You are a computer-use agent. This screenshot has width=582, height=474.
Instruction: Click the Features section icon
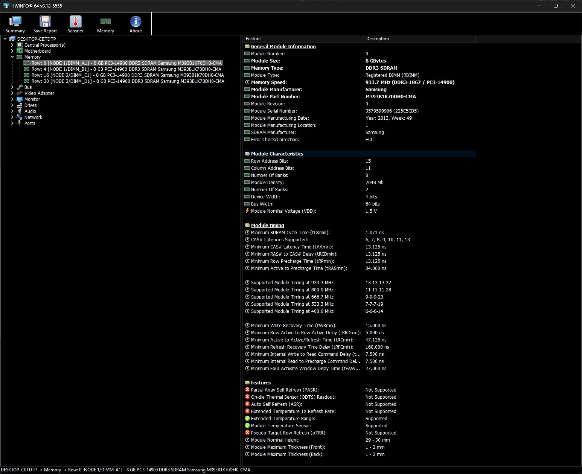point(247,383)
